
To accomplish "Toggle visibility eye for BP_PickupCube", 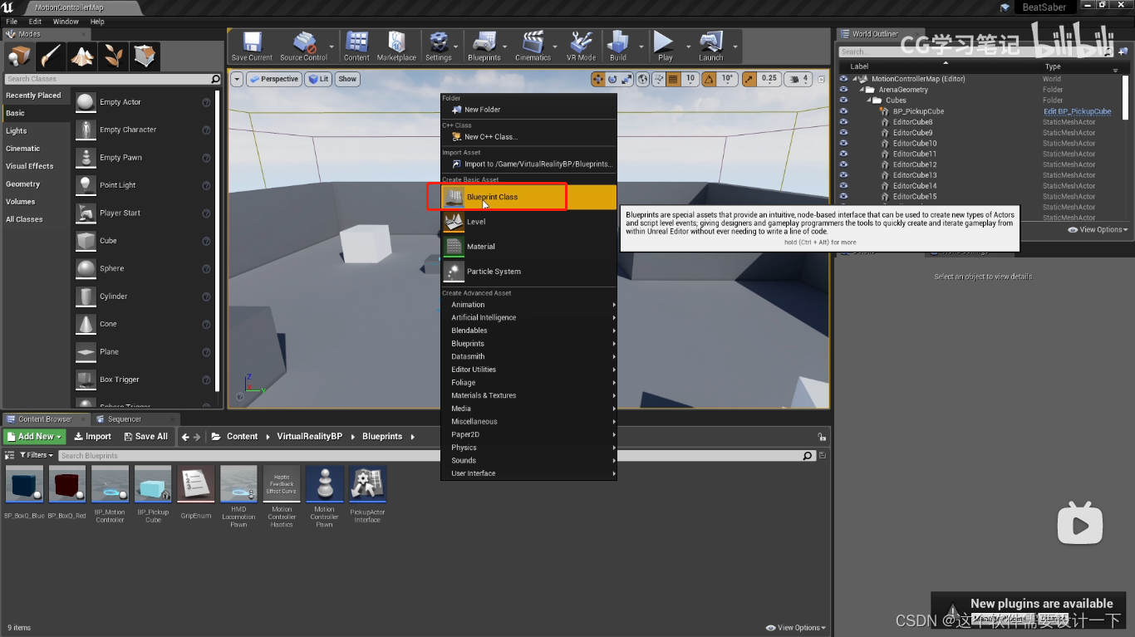I will pyautogui.click(x=844, y=111).
